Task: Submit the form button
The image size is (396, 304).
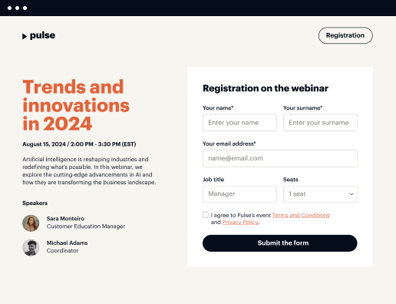Action: click(280, 243)
